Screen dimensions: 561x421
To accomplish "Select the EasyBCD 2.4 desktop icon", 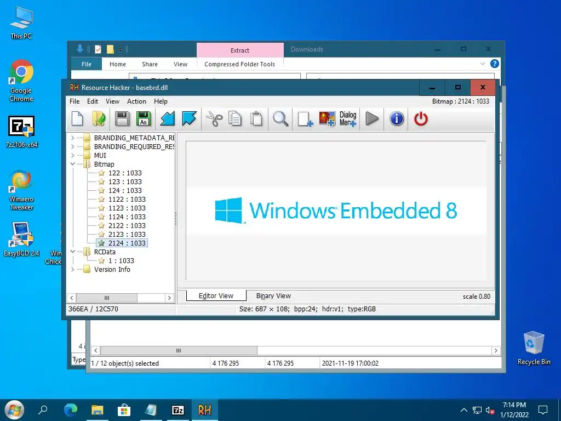I will pyautogui.click(x=21, y=239).
